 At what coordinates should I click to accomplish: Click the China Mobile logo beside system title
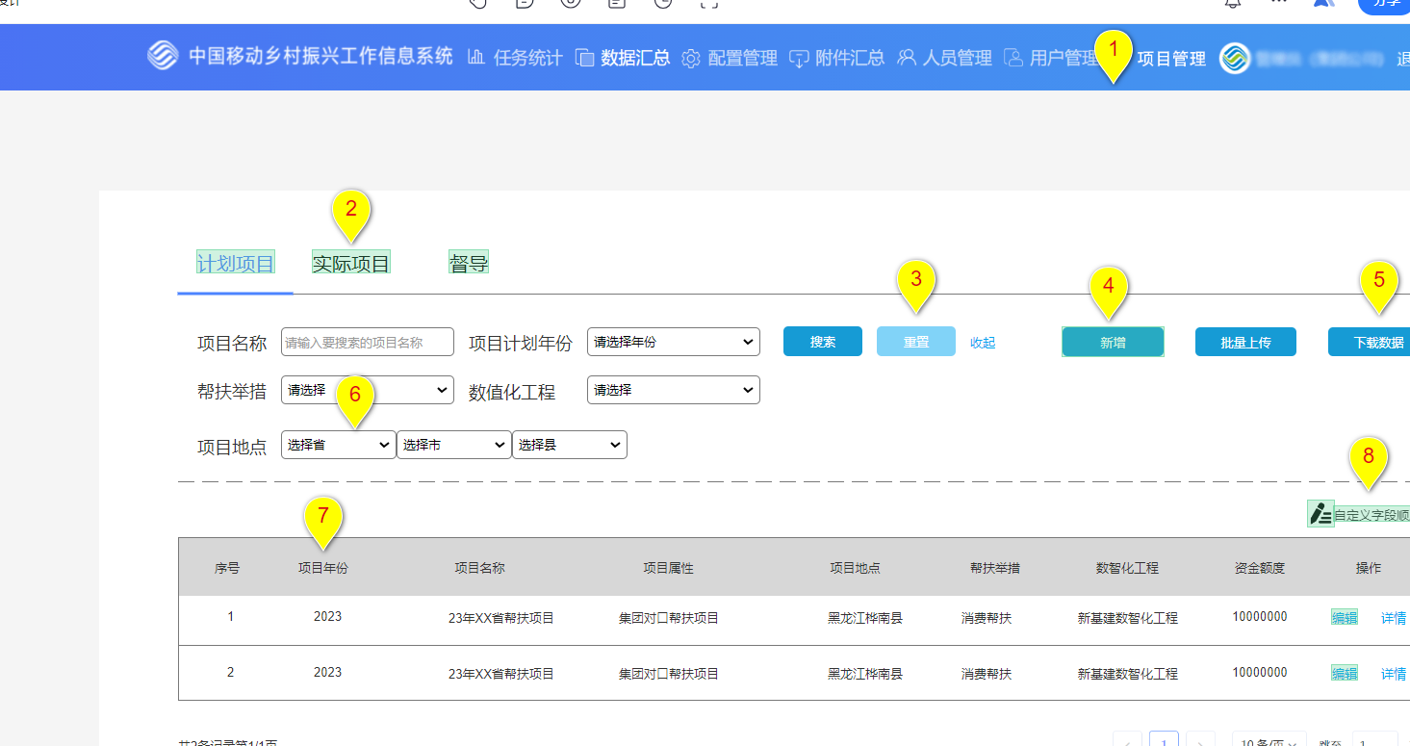[163, 56]
